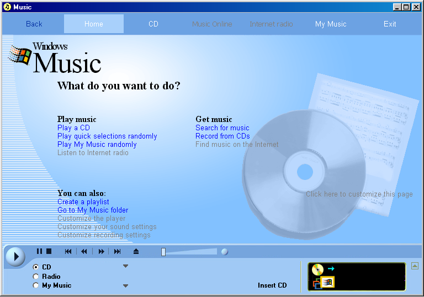Click Play My Music randomly link
This screenshot has width=424, height=297.
coord(97,145)
